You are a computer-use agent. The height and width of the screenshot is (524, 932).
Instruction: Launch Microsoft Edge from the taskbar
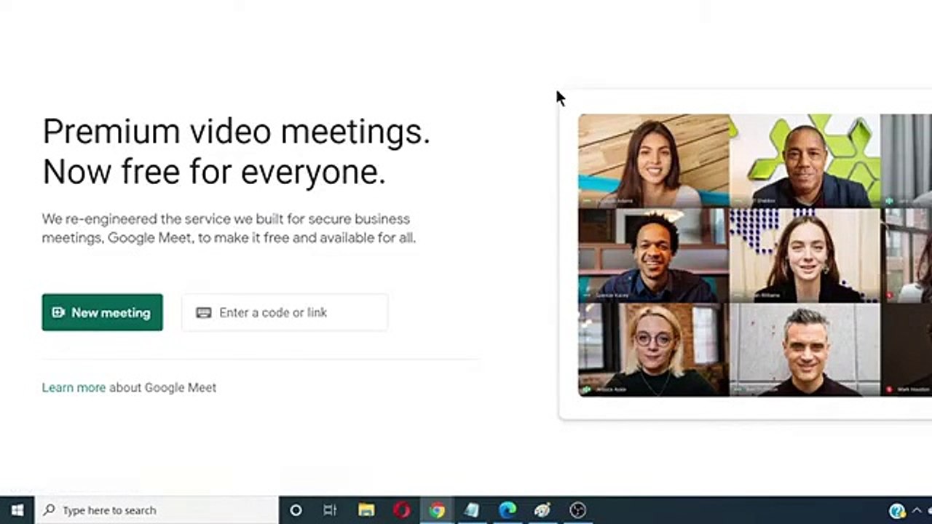(507, 510)
